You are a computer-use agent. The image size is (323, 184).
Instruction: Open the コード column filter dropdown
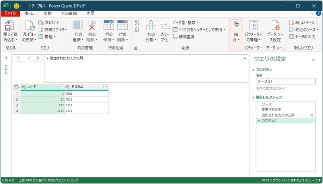point(62,87)
